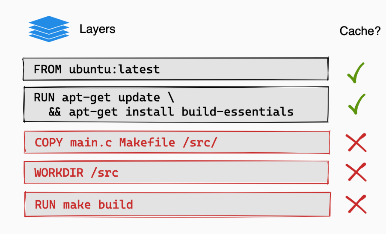Viewport: 386px width, 234px height.
Task: Select the RUN make build layer box
Action: (x=177, y=204)
